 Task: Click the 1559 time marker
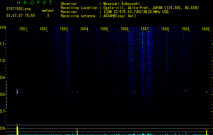[185, 29]
